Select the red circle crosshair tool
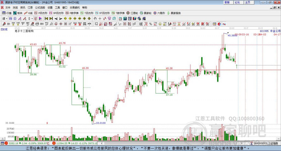281x151 pixels. pyautogui.click(x=56, y=24)
